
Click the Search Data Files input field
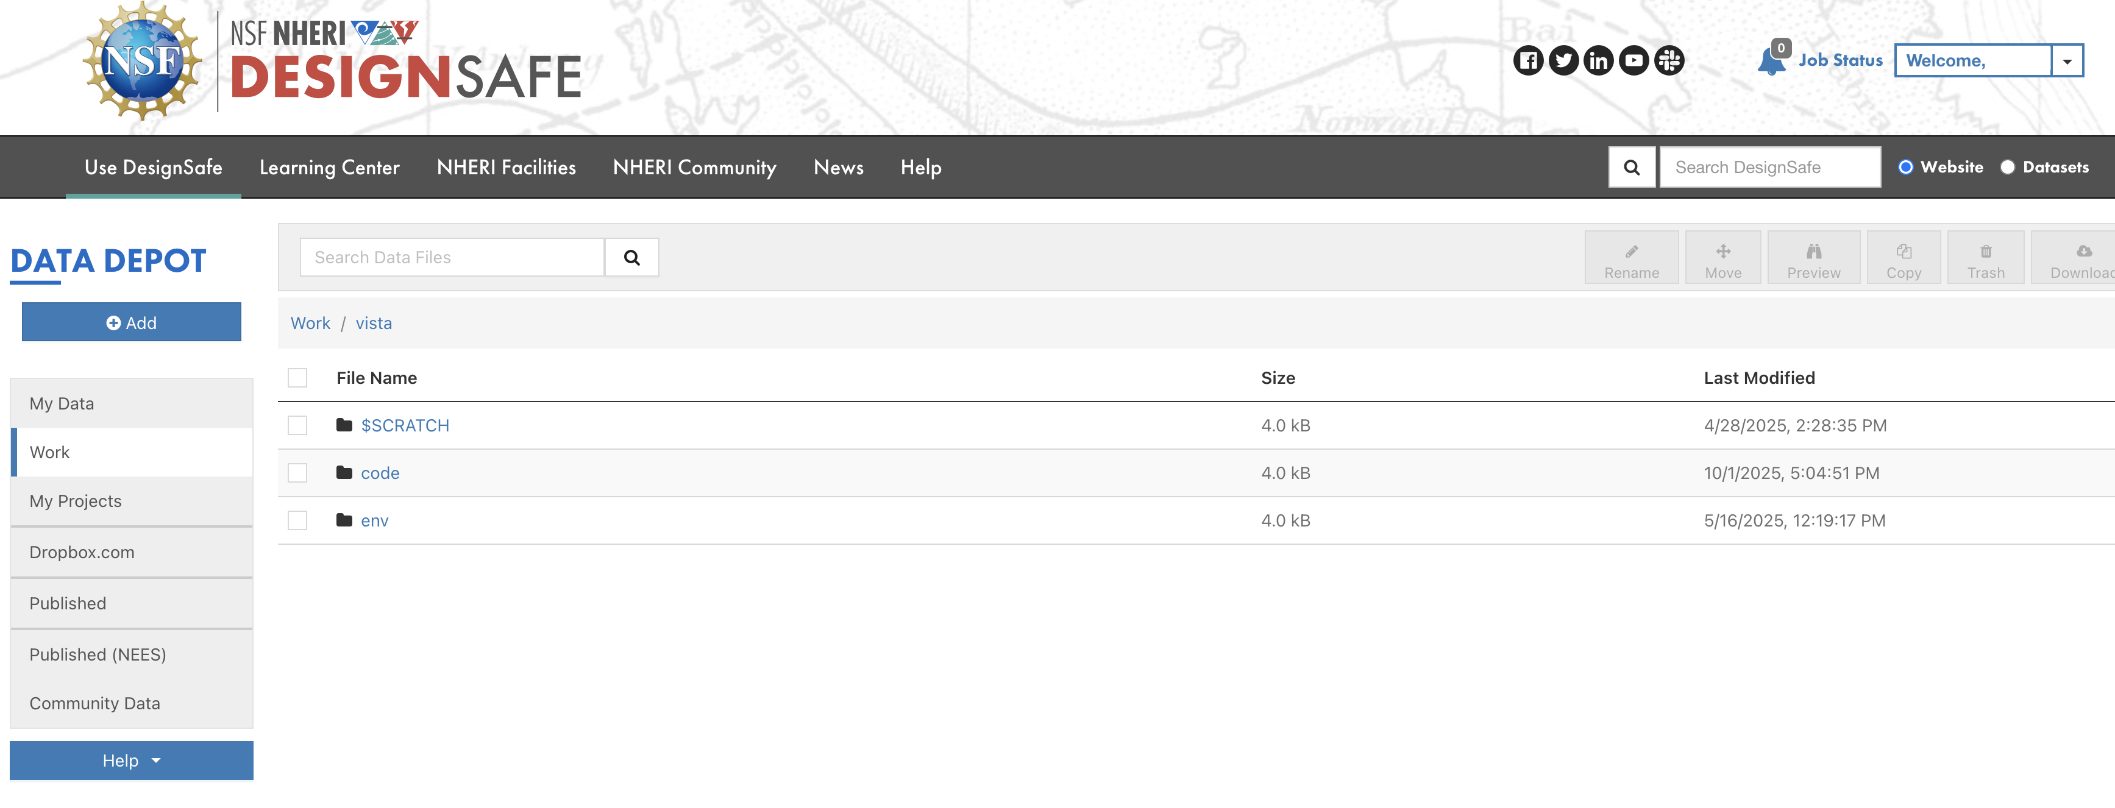[452, 258]
